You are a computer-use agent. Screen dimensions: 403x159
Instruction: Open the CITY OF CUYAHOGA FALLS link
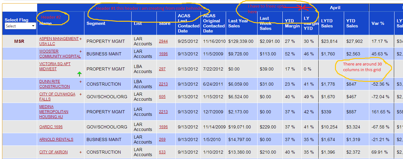tap(57, 97)
